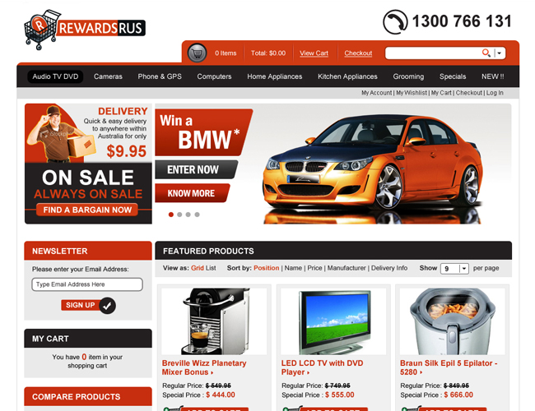Click the 0 Items cart count
535x411 pixels.
coord(226,53)
